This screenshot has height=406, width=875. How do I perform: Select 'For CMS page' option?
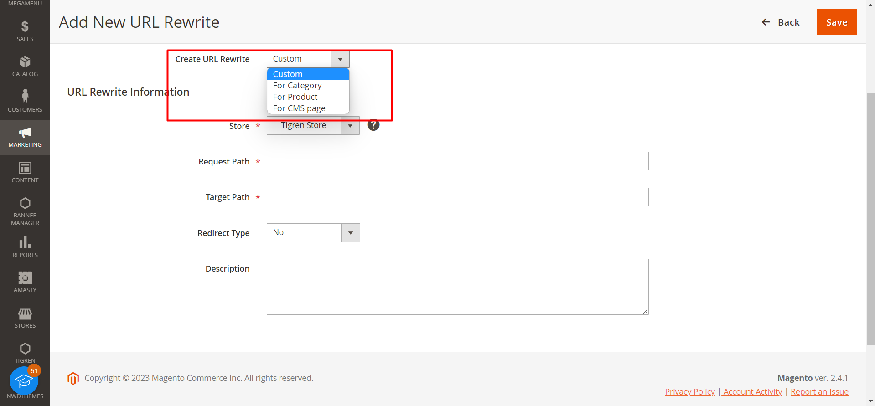pyautogui.click(x=299, y=108)
